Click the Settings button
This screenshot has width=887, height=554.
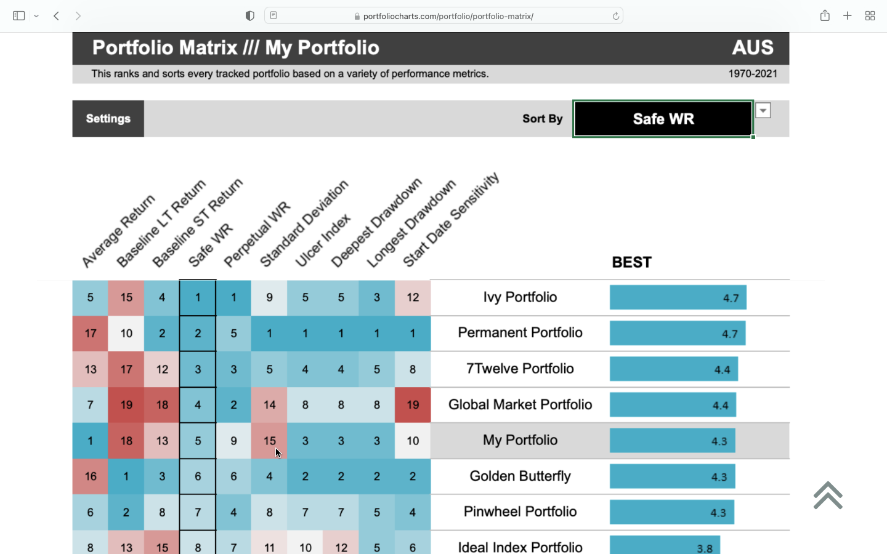[108, 119]
